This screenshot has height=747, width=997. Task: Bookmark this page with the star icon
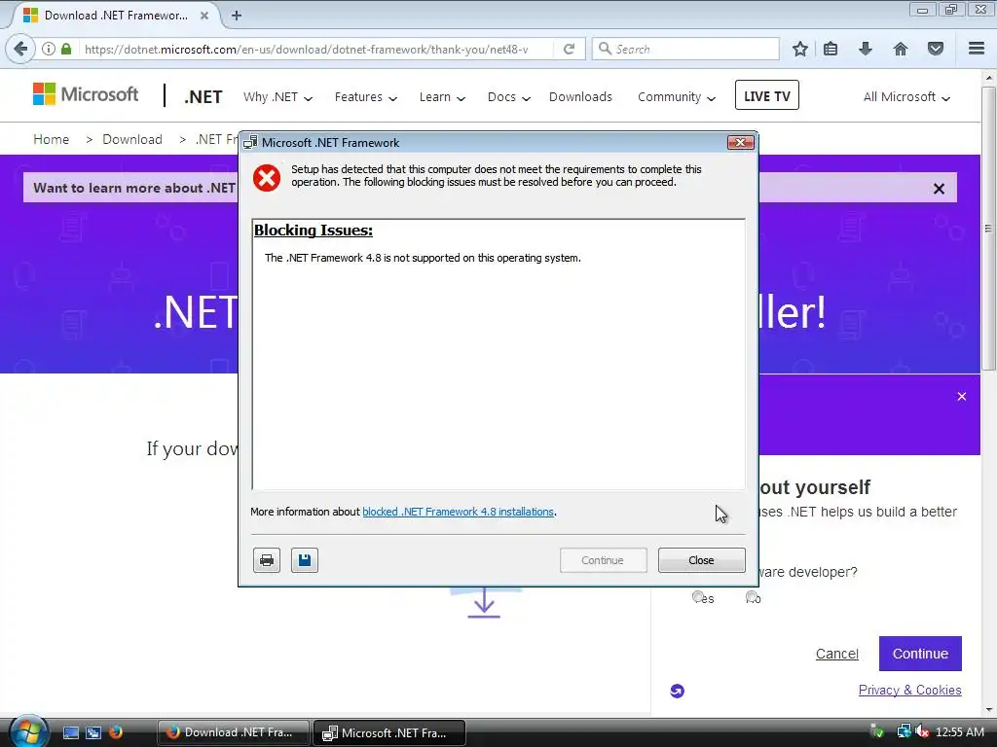(800, 49)
